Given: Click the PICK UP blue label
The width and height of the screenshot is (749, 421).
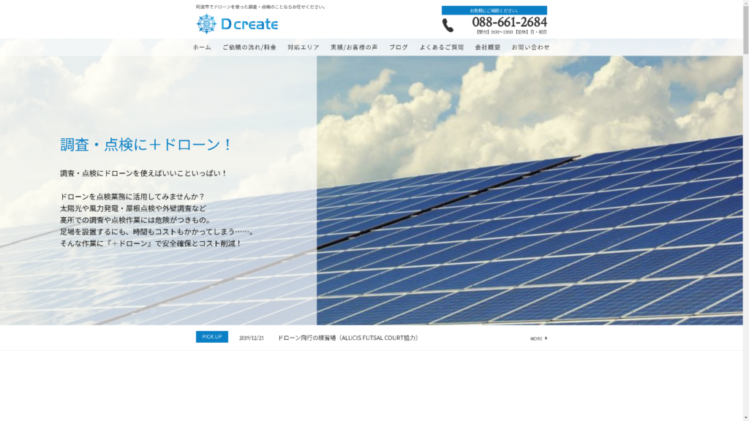Looking at the screenshot, I should (x=211, y=337).
